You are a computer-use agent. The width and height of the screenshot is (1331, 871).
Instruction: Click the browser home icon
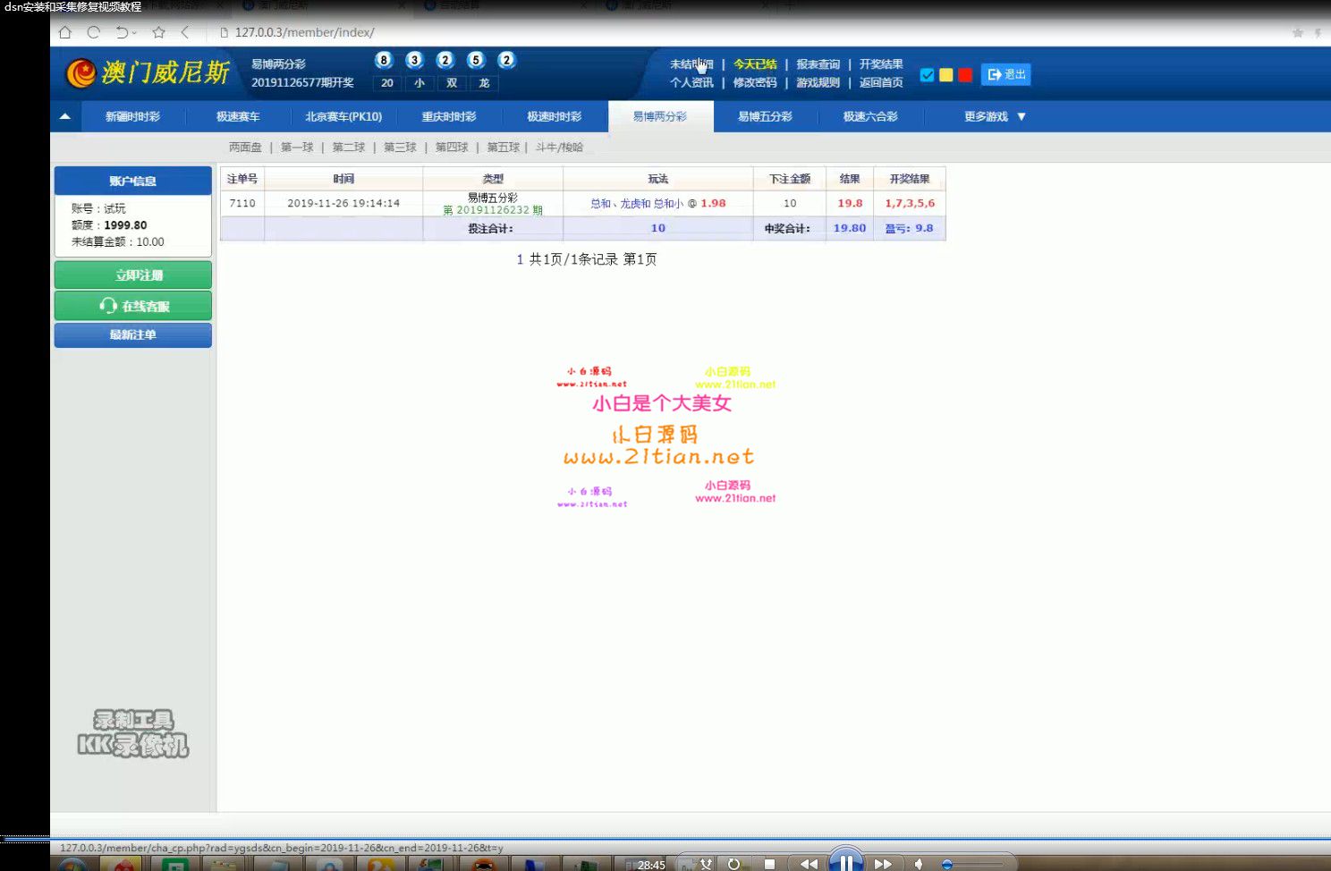coord(64,32)
